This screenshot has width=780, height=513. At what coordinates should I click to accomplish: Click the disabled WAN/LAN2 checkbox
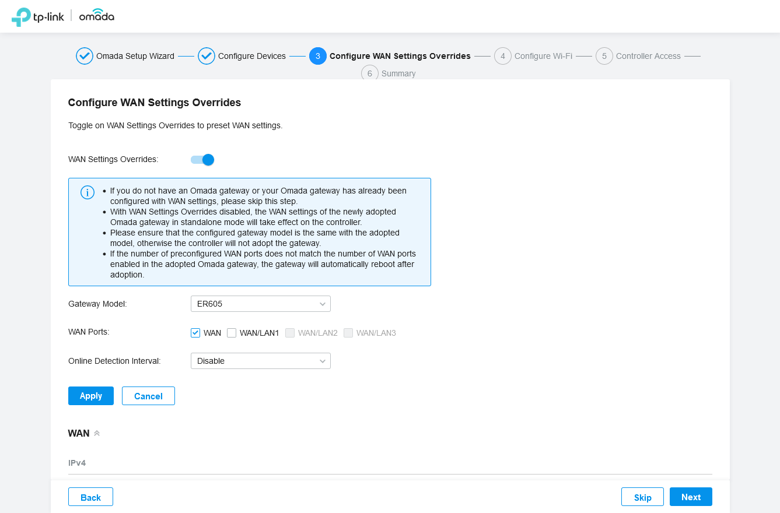(290, 333)
